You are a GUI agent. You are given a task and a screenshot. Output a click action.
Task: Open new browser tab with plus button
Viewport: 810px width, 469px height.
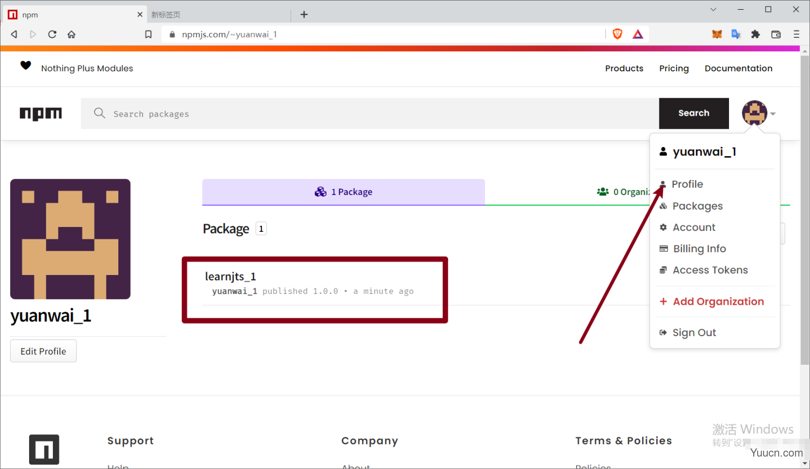click(x=304, y=15)
